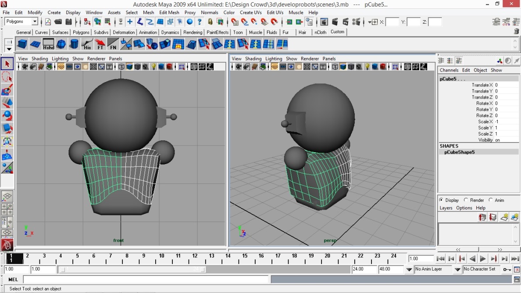This screenshot has width=521, height=293.
Task: Click the Hshd shelf button
Action: pos(48,44)
